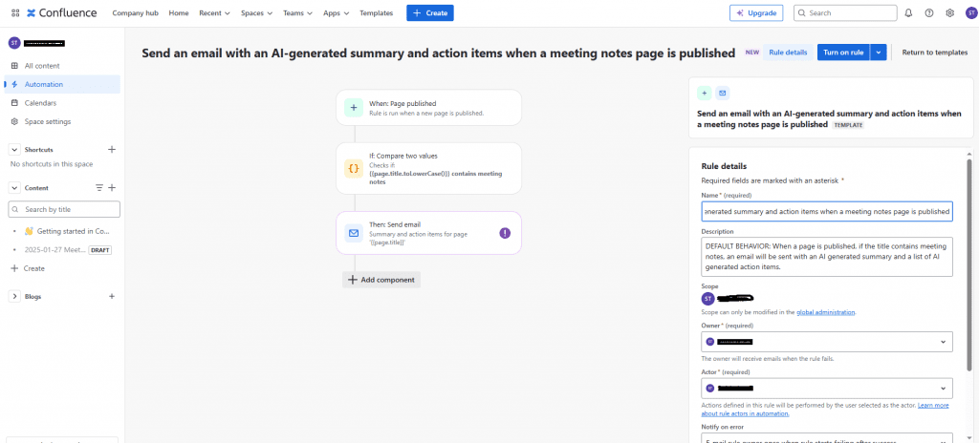Click green plus icon in rule summary card

[705, 93]
